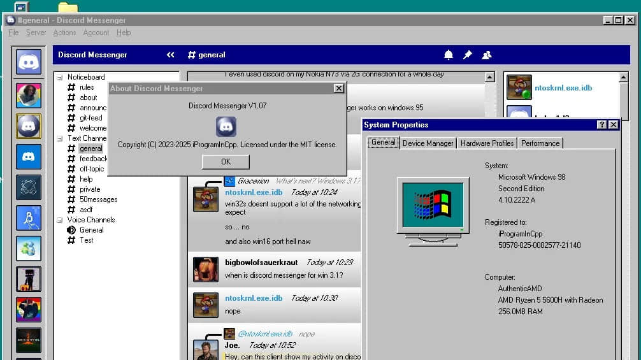Click the chat scrollbar up arrow

[490, 77]
